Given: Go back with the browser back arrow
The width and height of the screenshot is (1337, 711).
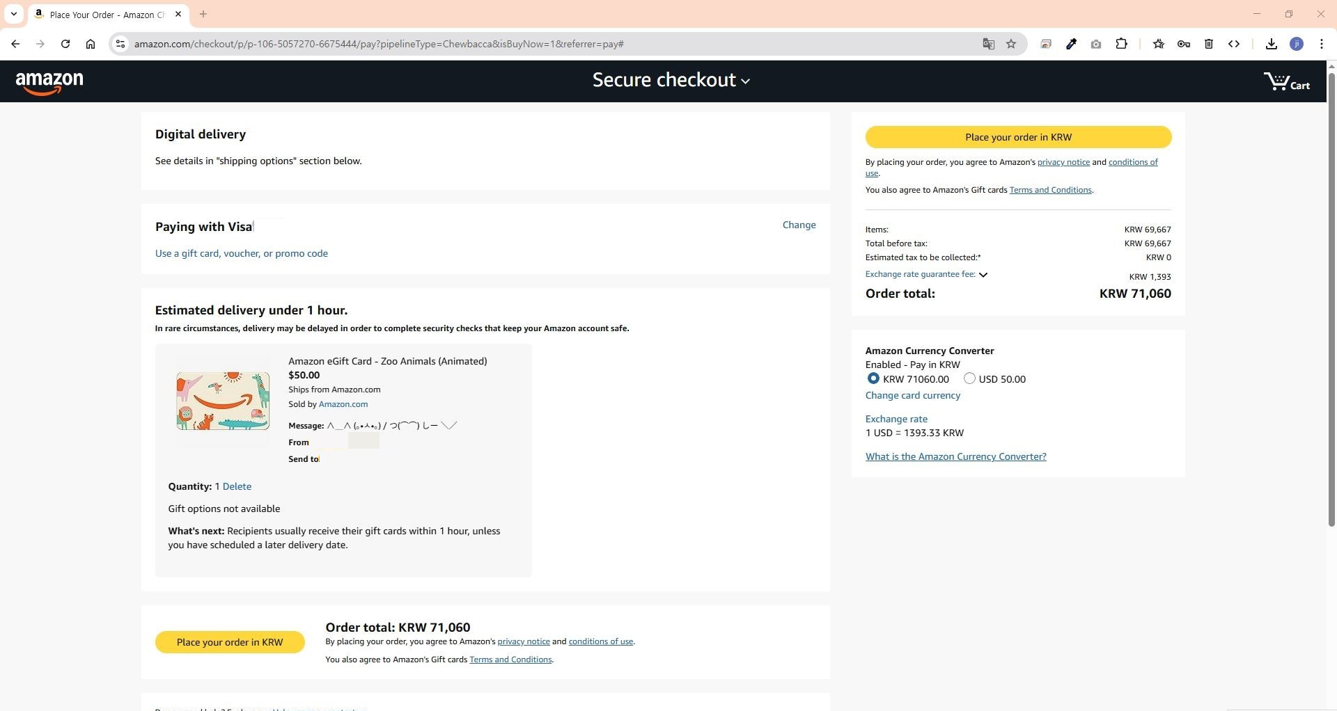Looking at the screenshot, I should coord(15,44).
